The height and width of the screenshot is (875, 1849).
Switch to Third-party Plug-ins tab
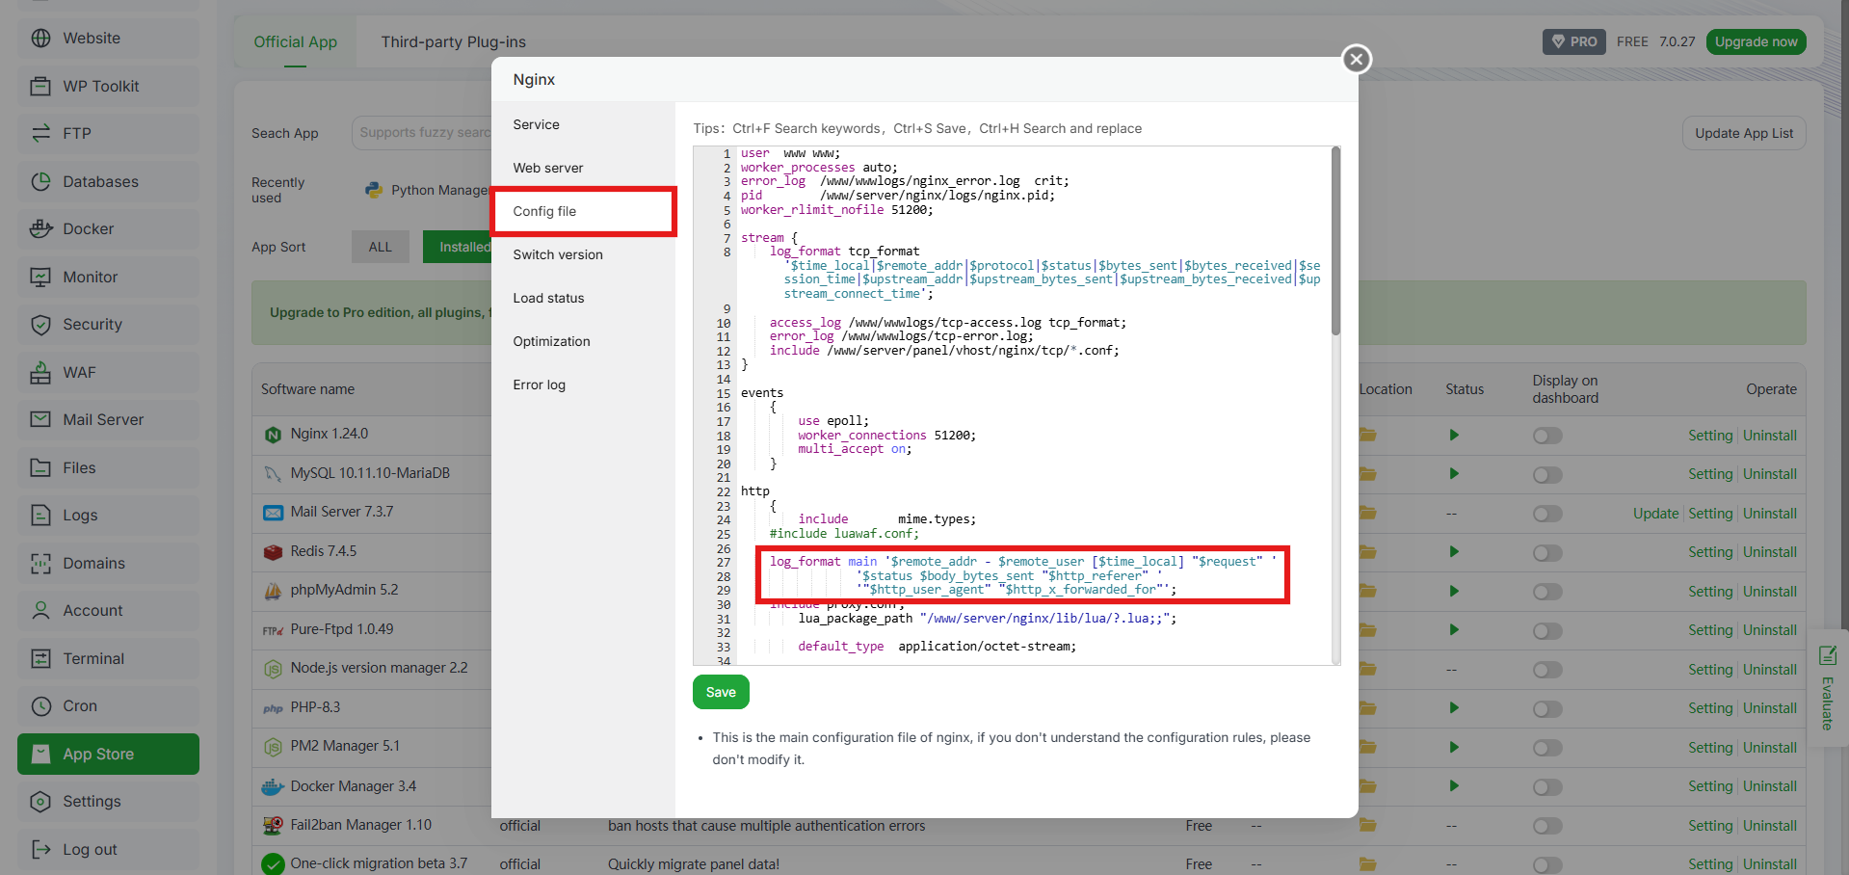[x=453, y=41]
